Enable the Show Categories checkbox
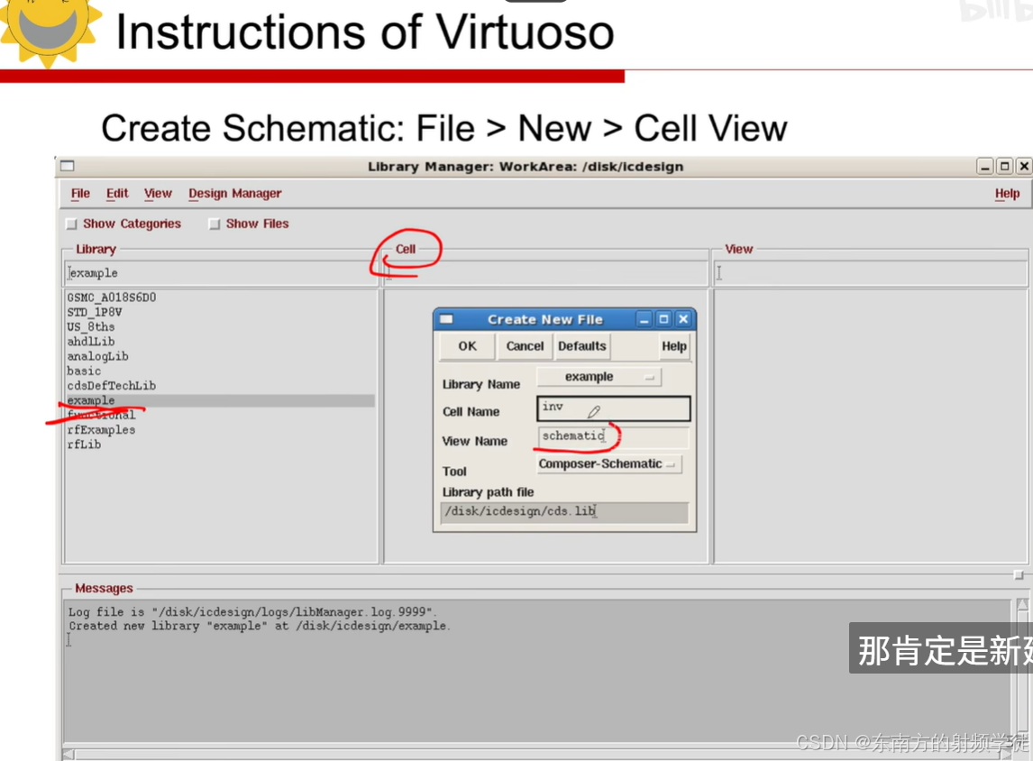Image resolution: width=1033 pixels, height=761 pixels. [x=72, y=224]
